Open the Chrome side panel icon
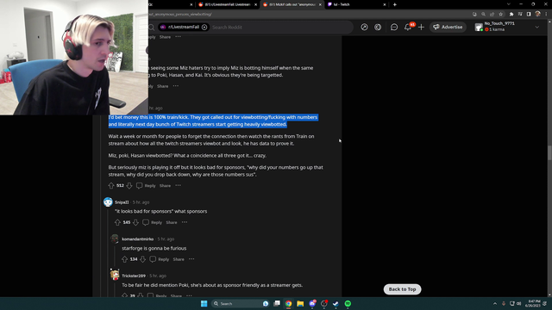The image size is (552, 310). 529,14
